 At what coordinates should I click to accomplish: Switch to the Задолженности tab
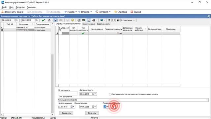103,24
